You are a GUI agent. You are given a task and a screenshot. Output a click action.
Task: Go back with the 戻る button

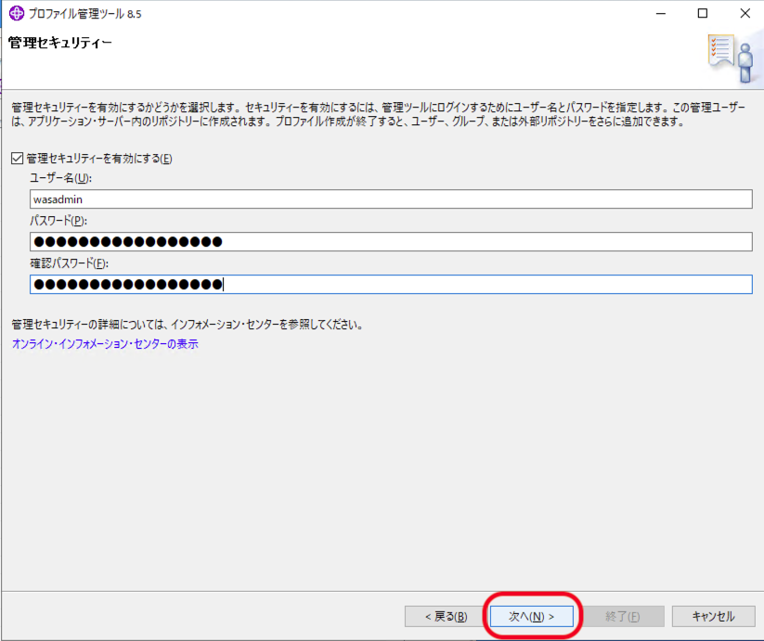(x=446, y=617)
